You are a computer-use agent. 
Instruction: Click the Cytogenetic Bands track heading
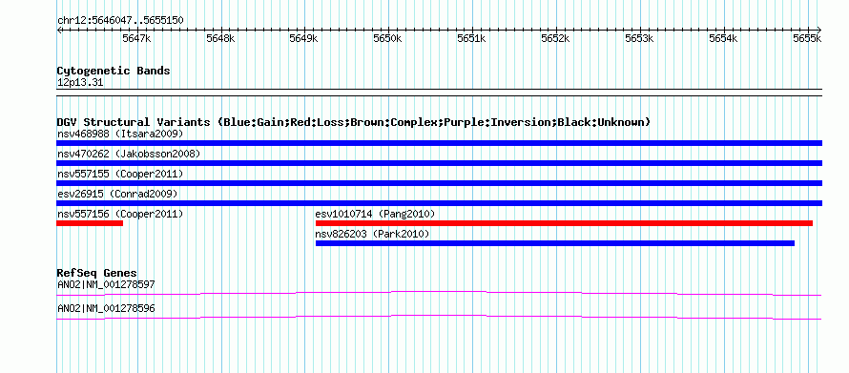(x=114, y=71)
